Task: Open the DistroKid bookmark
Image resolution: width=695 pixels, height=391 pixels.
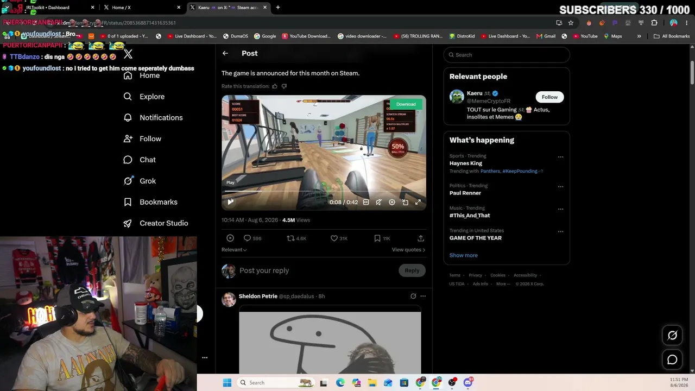Action: tap(462, 36)
